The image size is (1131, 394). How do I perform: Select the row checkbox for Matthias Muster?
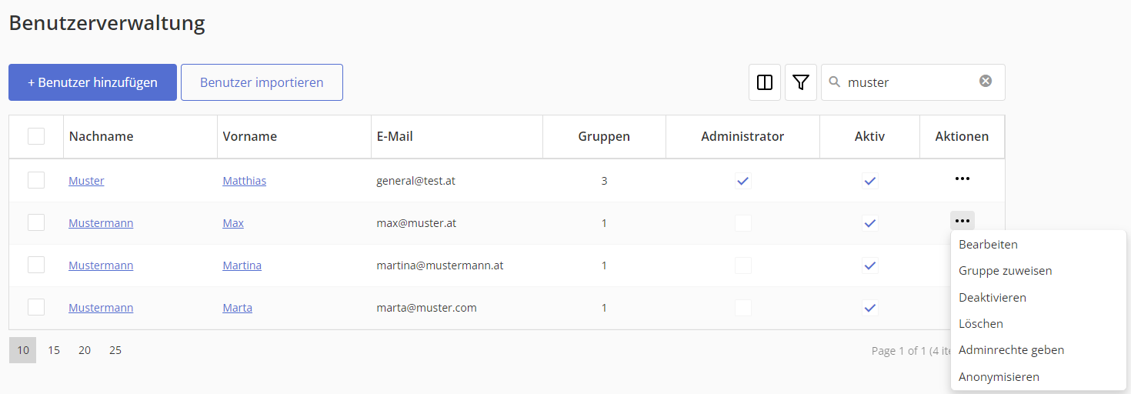[36, 181]
